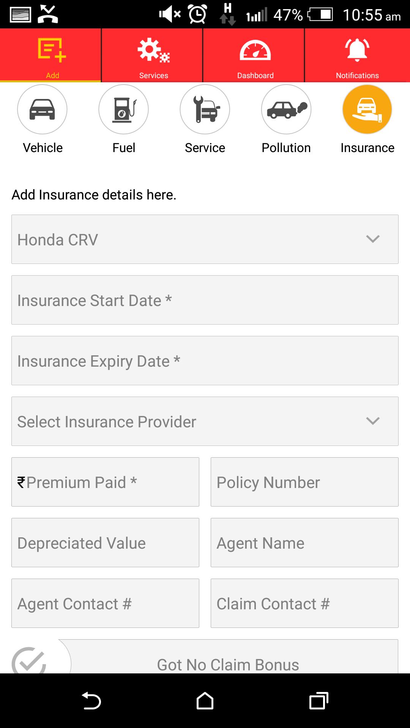Focus the Premium Paid field
The image size is (410, 728).
coord(106,482)
